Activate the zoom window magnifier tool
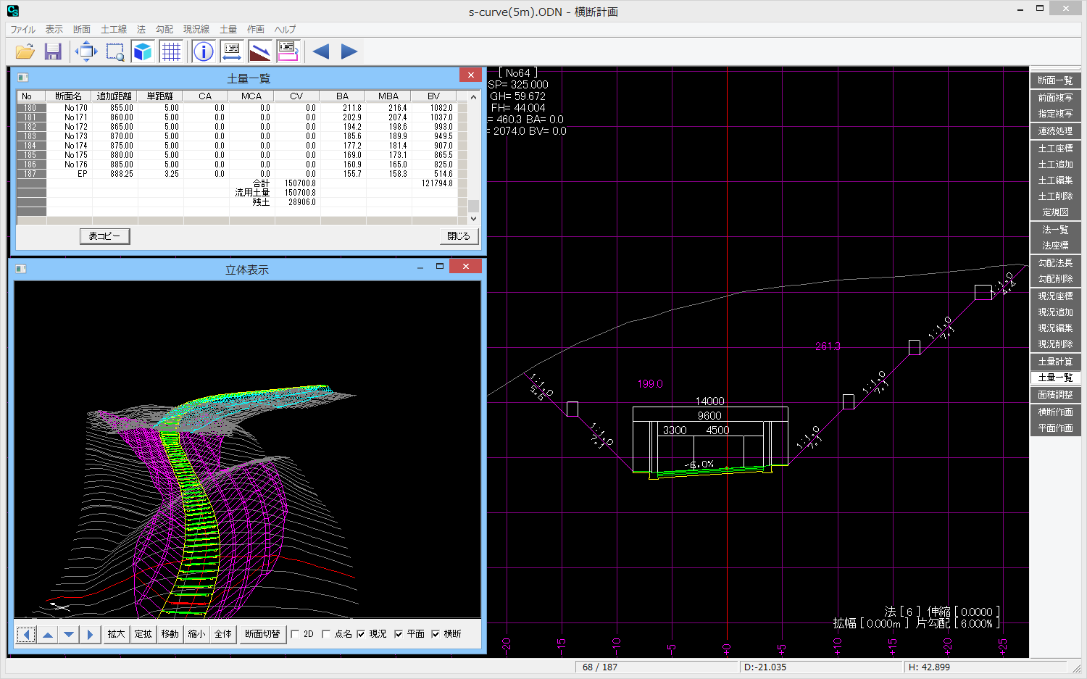 click(114, 51)
